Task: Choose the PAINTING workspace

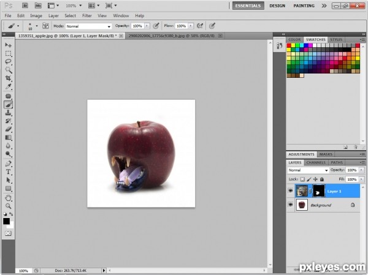Action: click(304, 6)
